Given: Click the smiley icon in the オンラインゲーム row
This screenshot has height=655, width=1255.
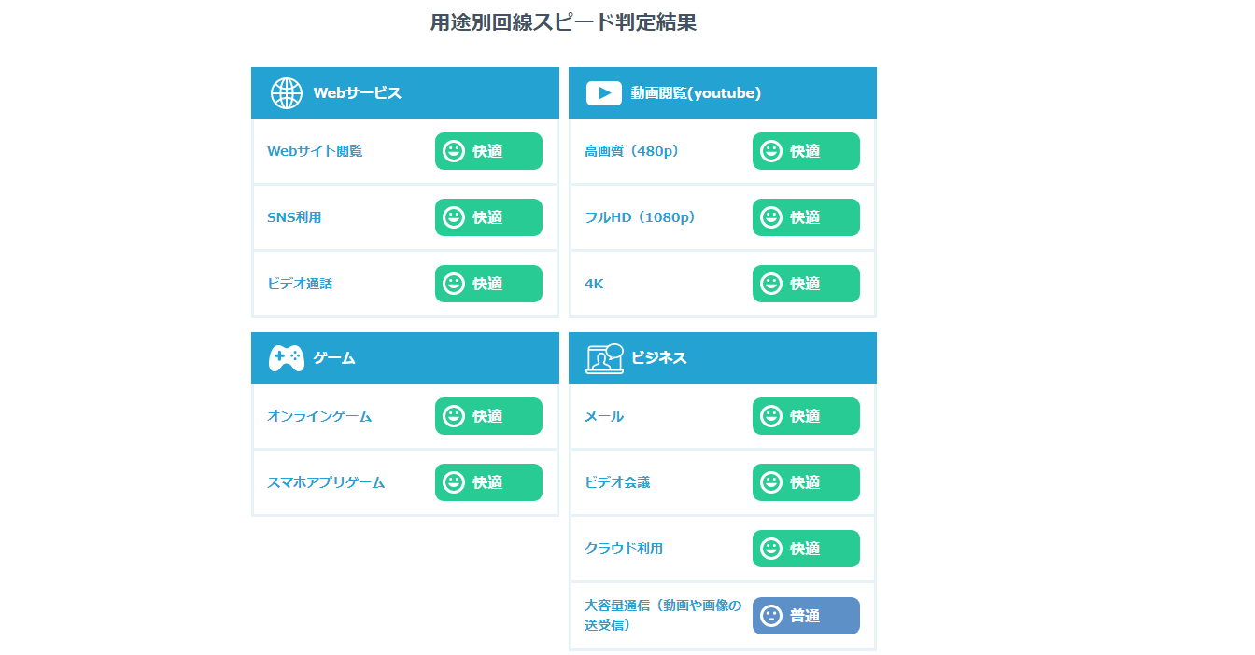Looking at the screenshot, I should click(x=454, y=416).
